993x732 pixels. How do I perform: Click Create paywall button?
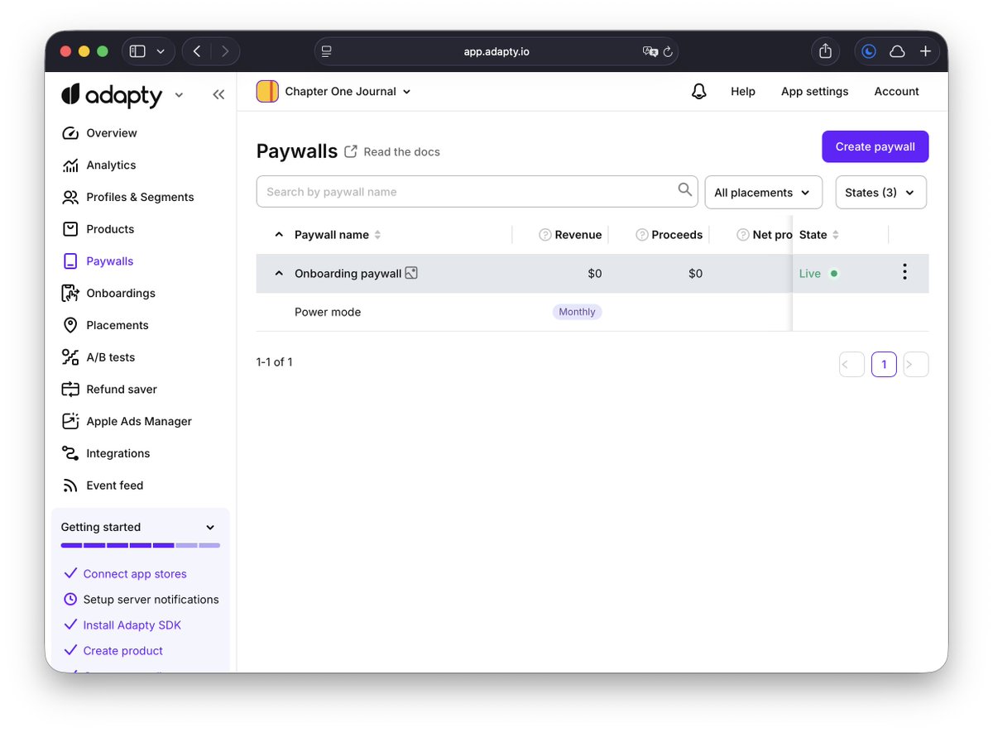[x=875, y=146]
